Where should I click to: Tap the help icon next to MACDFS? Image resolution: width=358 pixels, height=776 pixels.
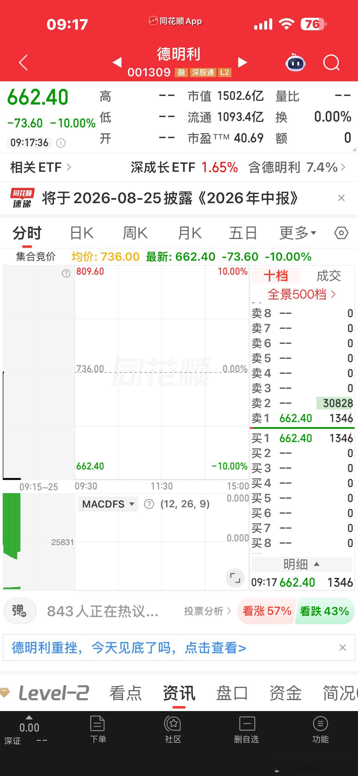coord(149,504)
